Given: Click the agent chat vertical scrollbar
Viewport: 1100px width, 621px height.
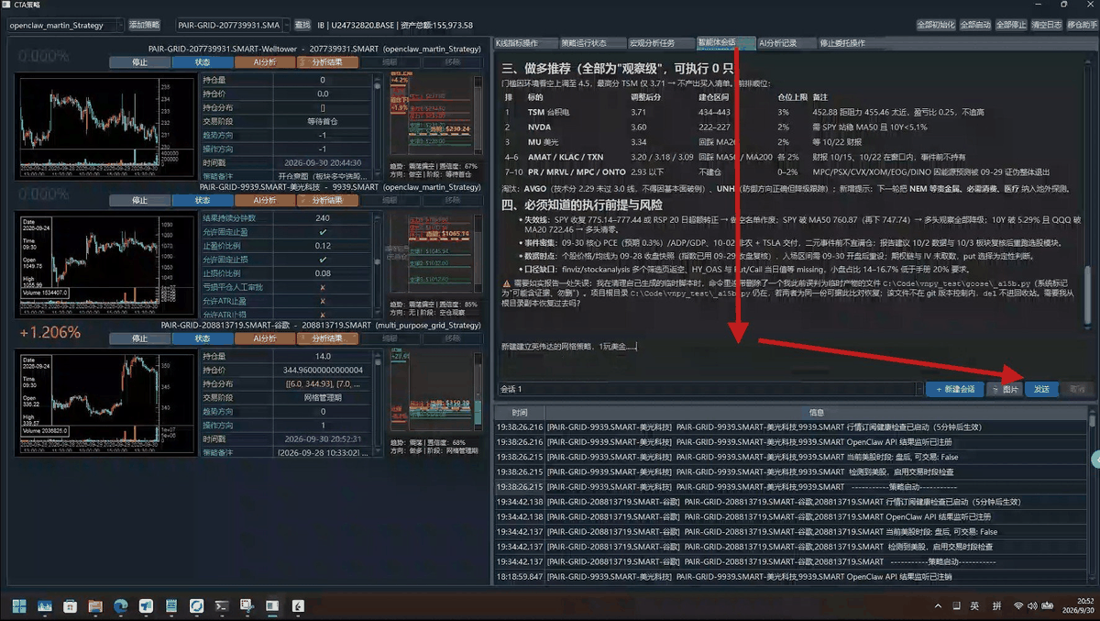Looking at the screenshot, I should (x=1088, y=193).
